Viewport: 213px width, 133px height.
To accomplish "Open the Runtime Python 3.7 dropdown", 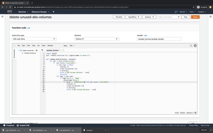I will coord(97,39).
